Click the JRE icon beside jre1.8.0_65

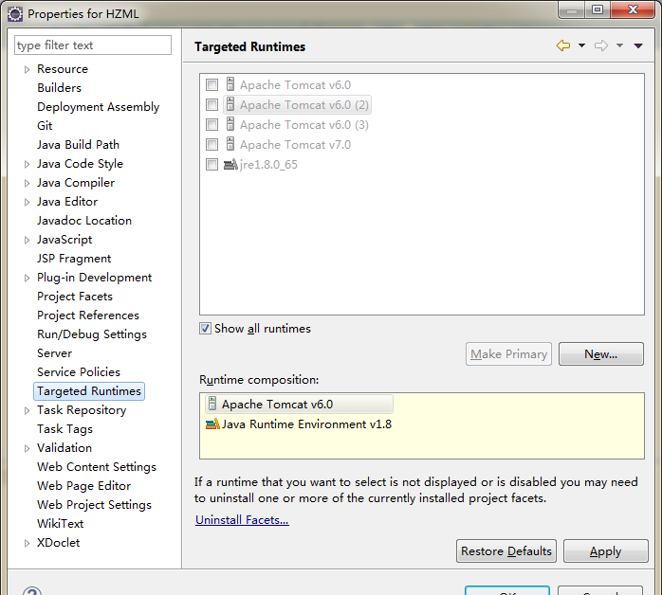pyautogui.click(x=230, y=164)
